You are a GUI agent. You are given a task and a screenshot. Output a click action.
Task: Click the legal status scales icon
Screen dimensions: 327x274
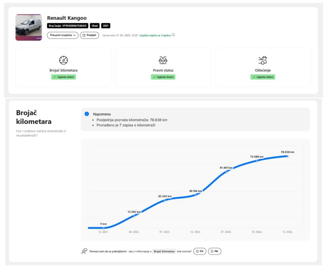pos(163,60)
